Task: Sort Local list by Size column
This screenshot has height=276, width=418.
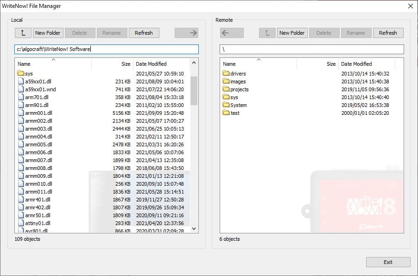Action: tap(112, 64)
